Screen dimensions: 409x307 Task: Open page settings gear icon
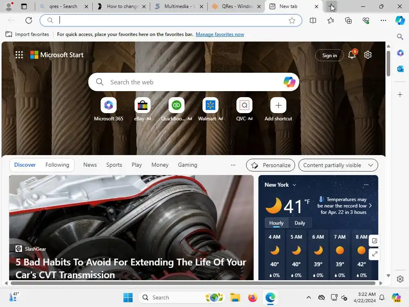point(368,55)
